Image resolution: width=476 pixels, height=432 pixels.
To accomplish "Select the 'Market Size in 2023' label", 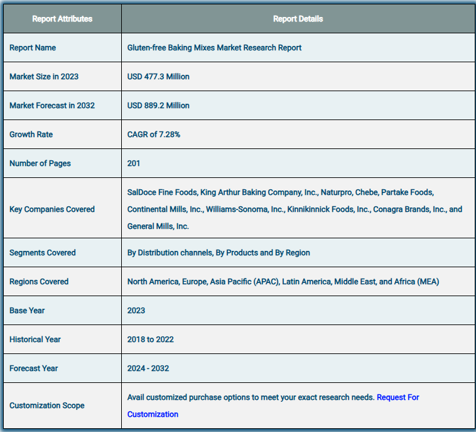I will coord(44,77).
